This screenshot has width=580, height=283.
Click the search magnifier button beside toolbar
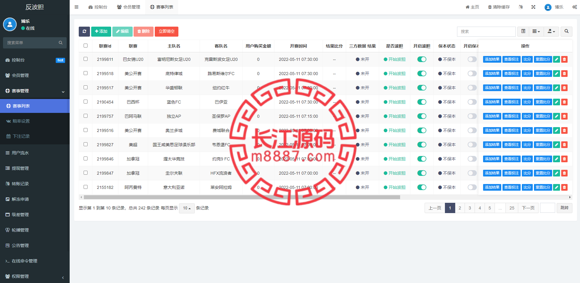click(x=566, y=31)
